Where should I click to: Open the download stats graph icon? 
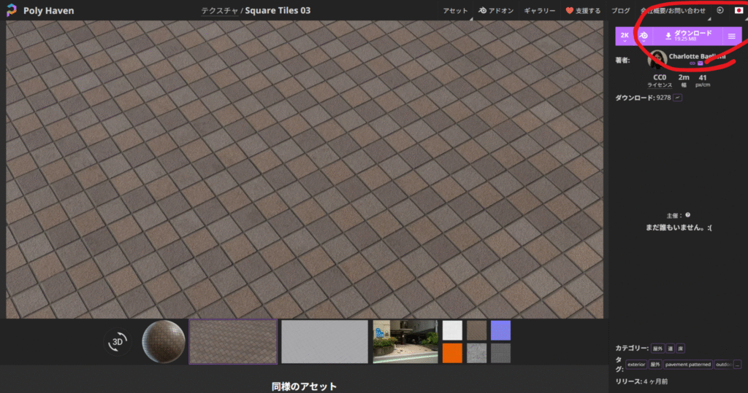pos(678,98)
